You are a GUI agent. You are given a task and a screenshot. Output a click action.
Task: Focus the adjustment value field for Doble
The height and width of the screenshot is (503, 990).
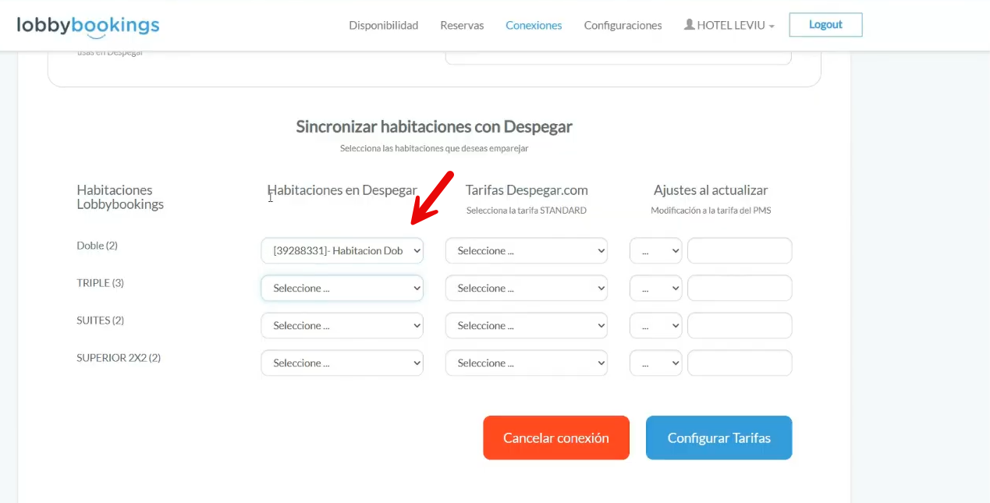coord(740,251)
